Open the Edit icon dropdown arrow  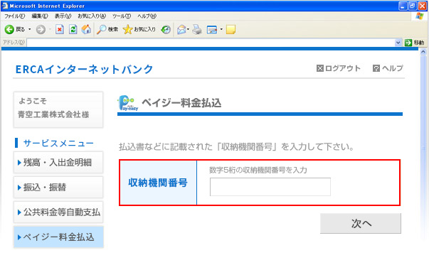pos(221,29)
